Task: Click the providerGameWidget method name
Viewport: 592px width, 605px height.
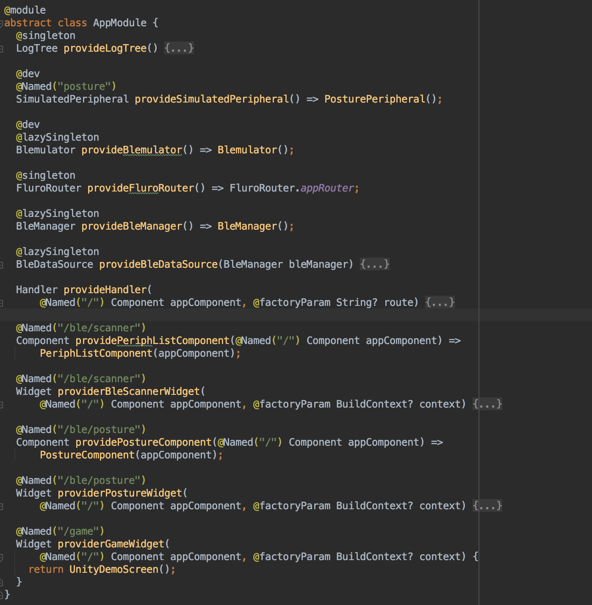Action: tap(111, 544)
